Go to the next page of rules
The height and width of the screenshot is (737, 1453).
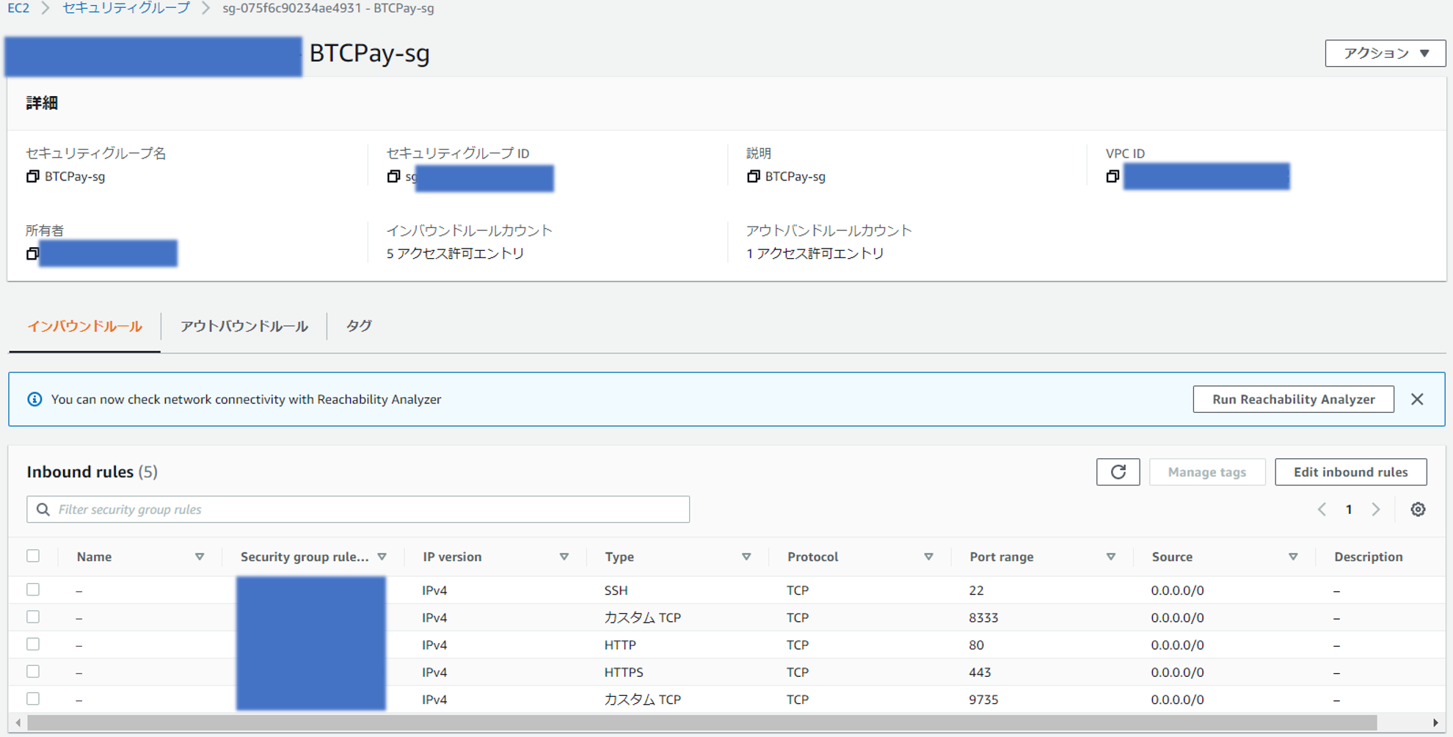tap(1376, 510)
